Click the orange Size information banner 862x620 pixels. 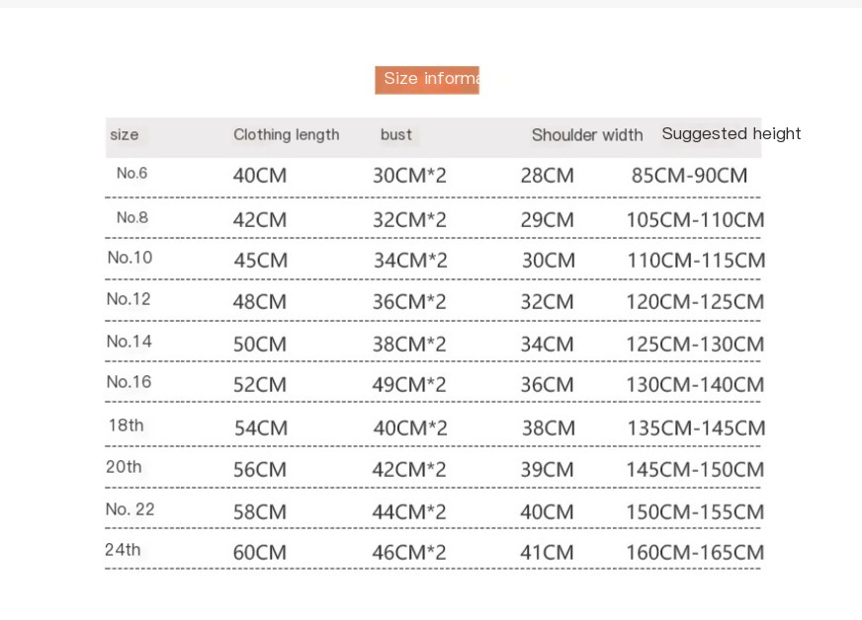[427, 80]
